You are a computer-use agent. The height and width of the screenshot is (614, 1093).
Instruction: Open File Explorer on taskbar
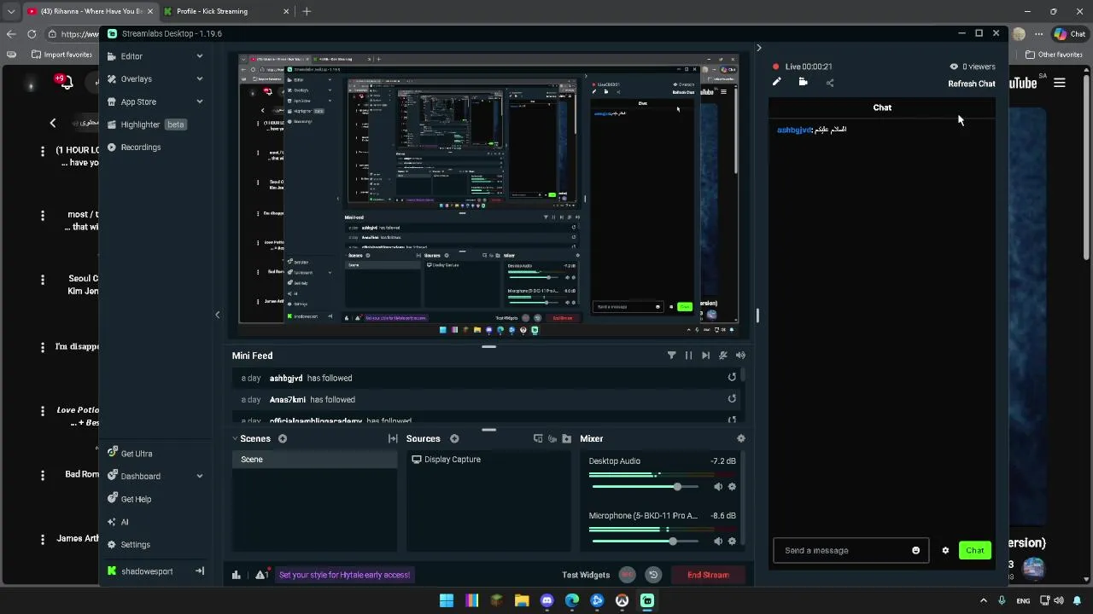[522, 600]
